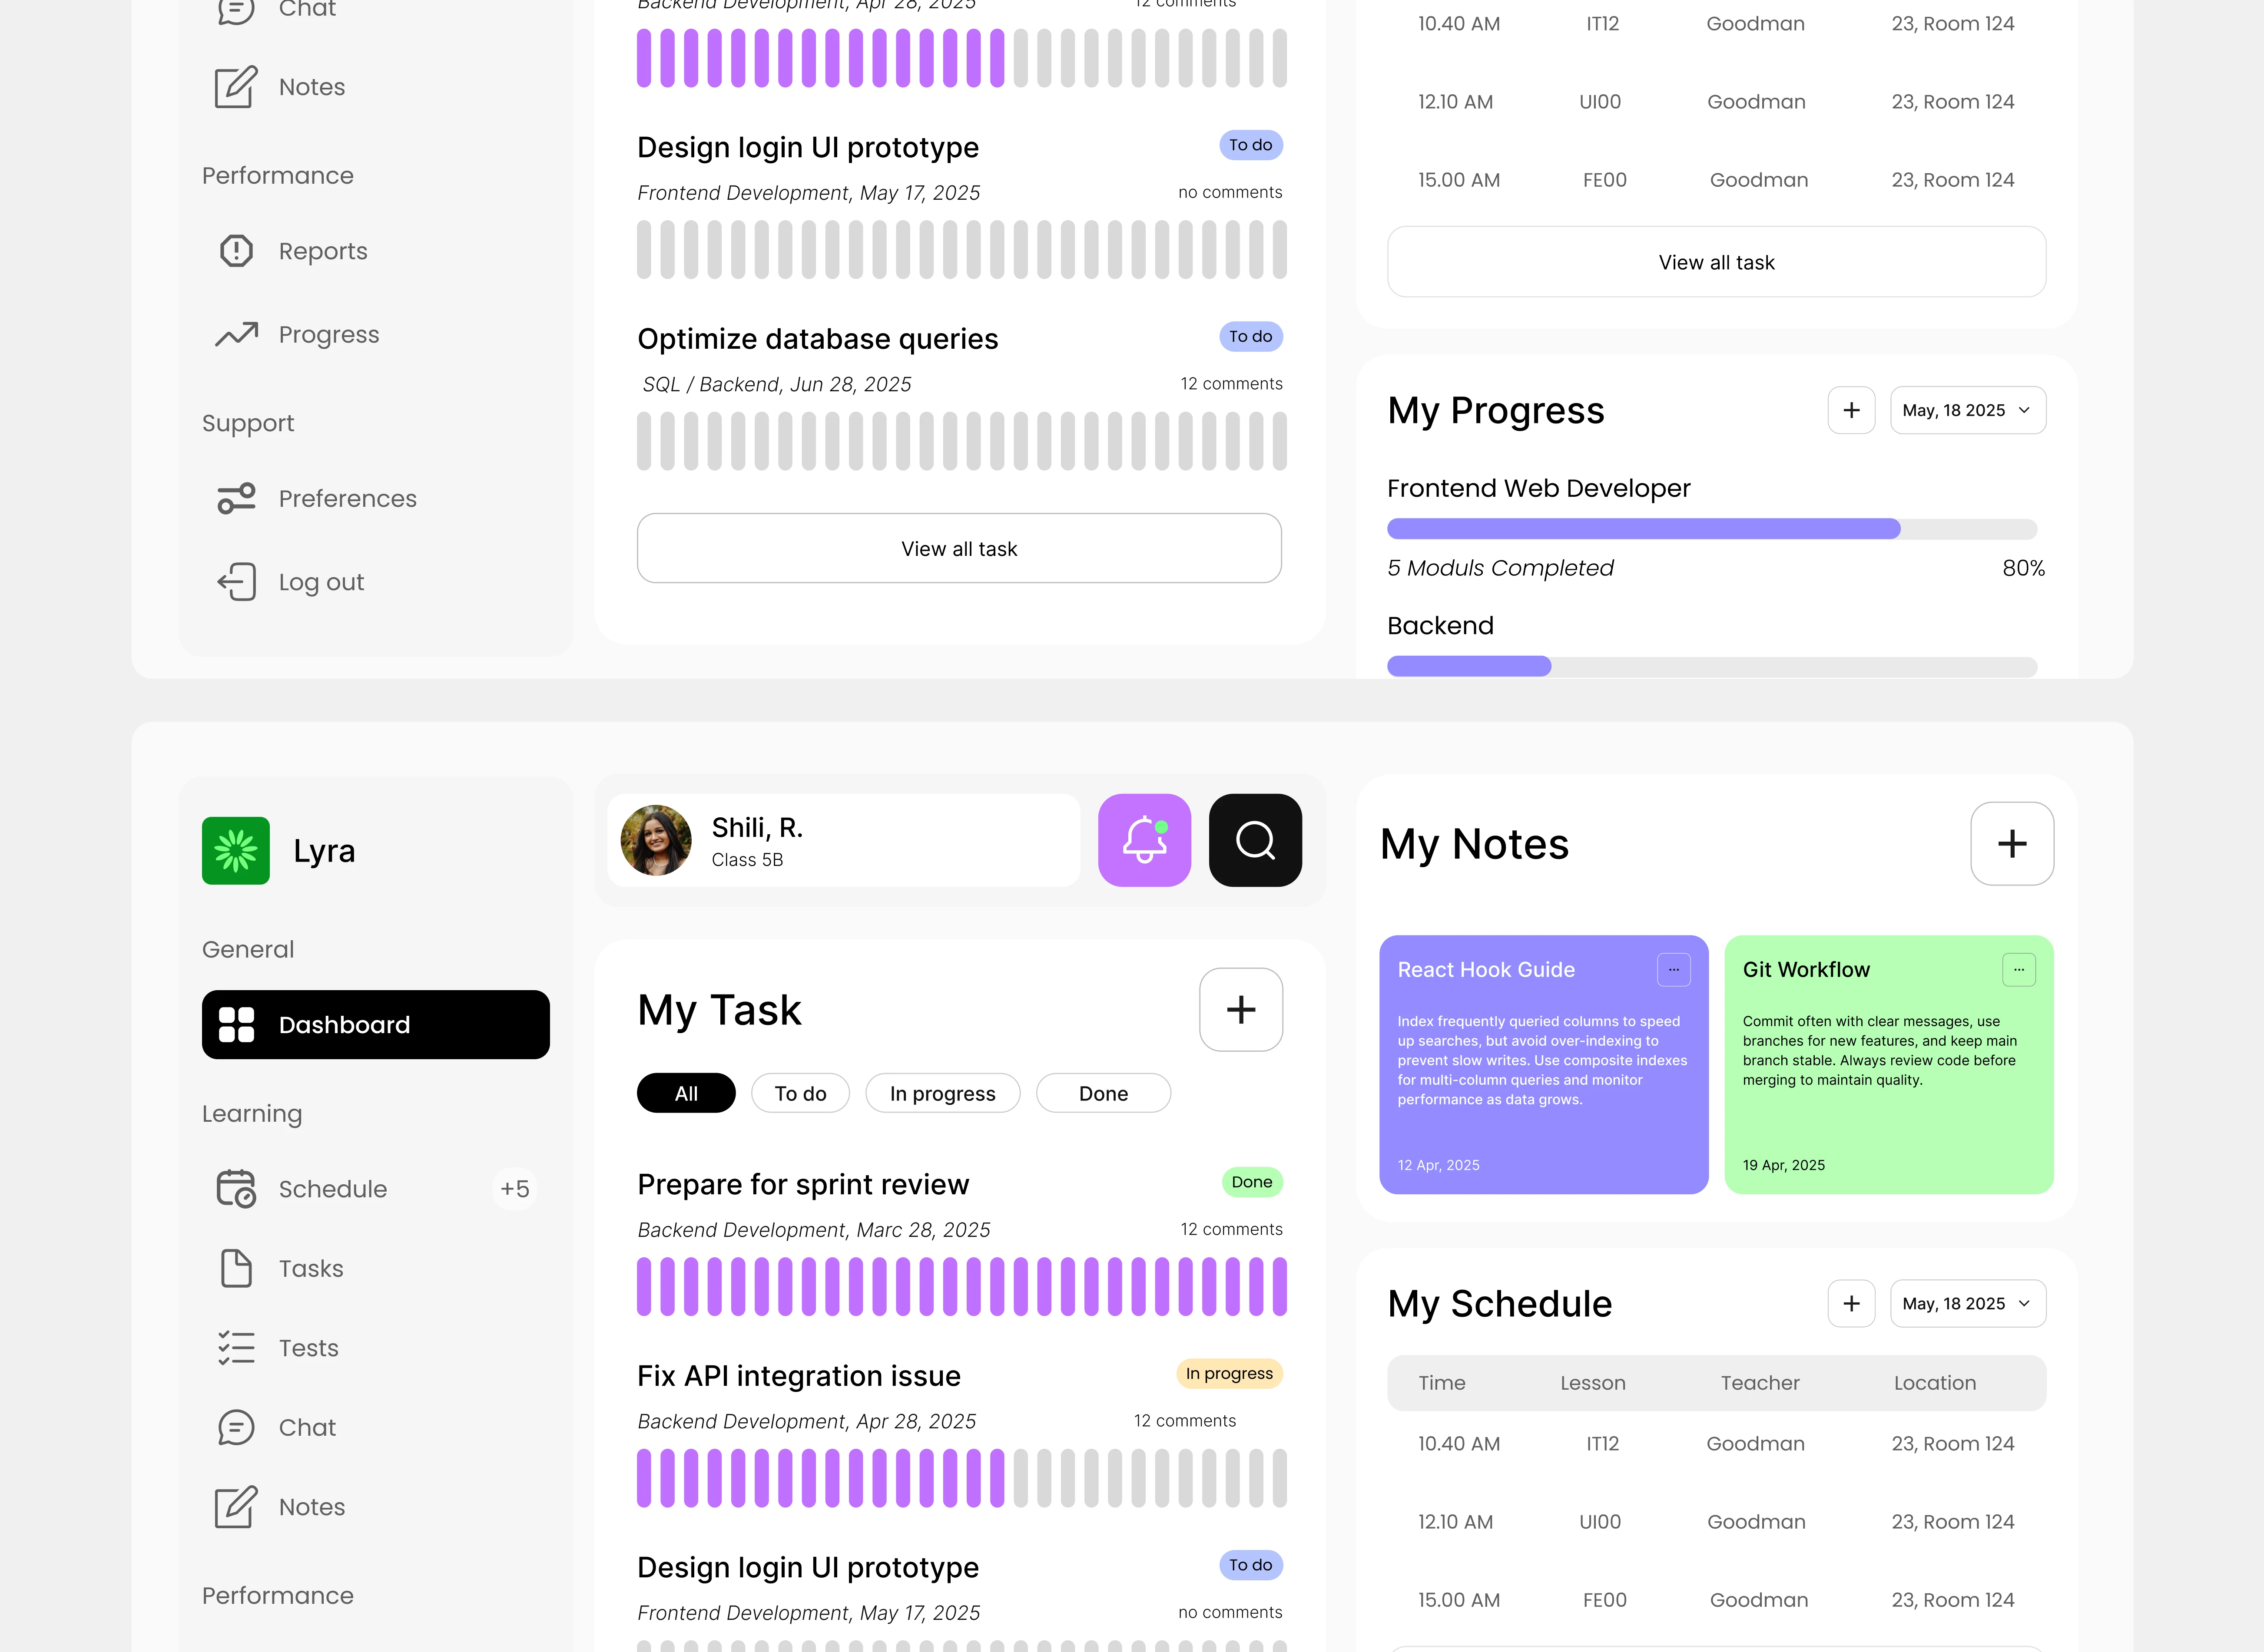This screenshot has width=2264, height=1652.
Task: Select Dashboard in the sidebar
Action: [x=375, y=1024]
